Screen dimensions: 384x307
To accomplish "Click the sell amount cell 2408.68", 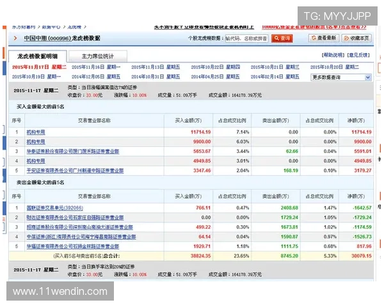I will [x=289, y=208].
